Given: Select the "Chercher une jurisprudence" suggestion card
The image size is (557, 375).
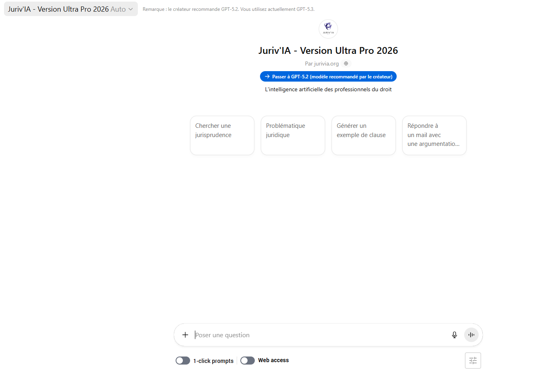Looking at the screenshot, I should tap(222, 135).
